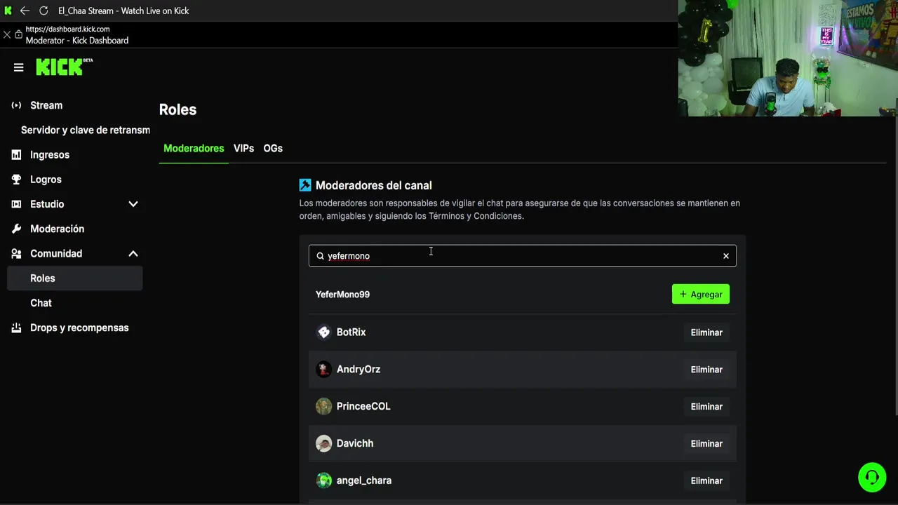Open the hamburger menu icon
Screen dimensions: 898x505
tap(18, 67)
